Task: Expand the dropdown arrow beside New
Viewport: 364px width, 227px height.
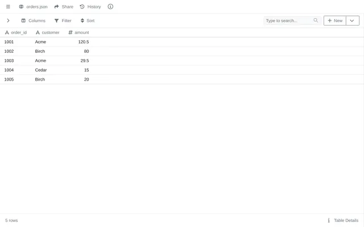Action: click(353, 20)
